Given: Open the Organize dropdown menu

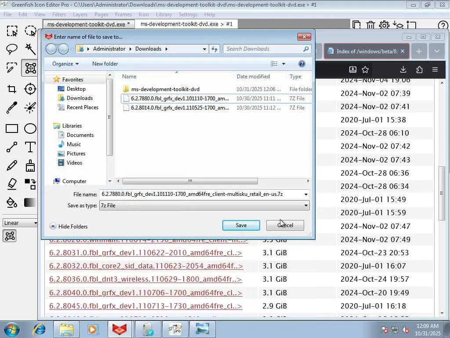Looking at the screenshot, I should point(65,64).
